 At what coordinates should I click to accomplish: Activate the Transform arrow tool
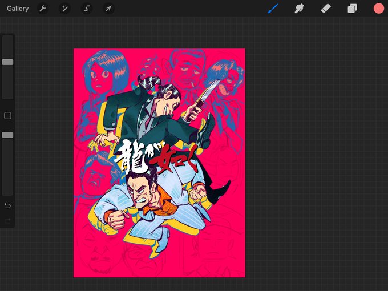(108, 9)
